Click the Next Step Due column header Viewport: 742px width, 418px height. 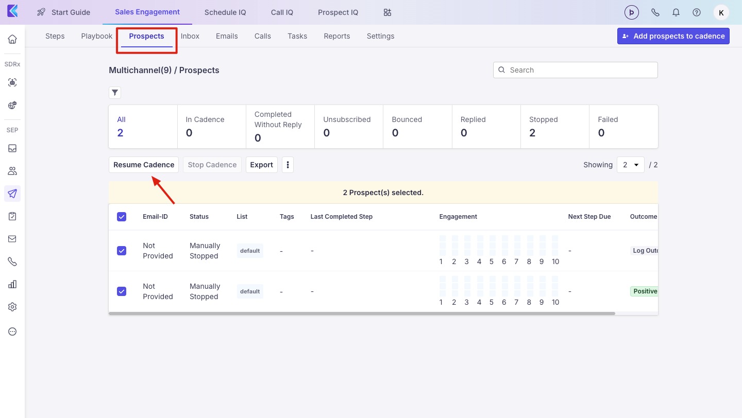(x=589, y=217)
